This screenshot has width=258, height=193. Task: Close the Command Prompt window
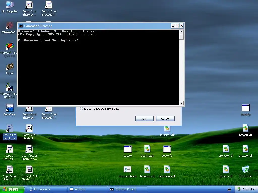pyautogui.click(x=181, y=26)
